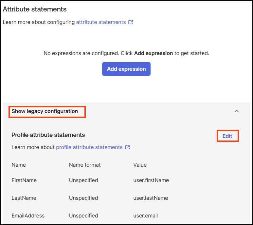Click the user.lastName value

pos(151,198)
